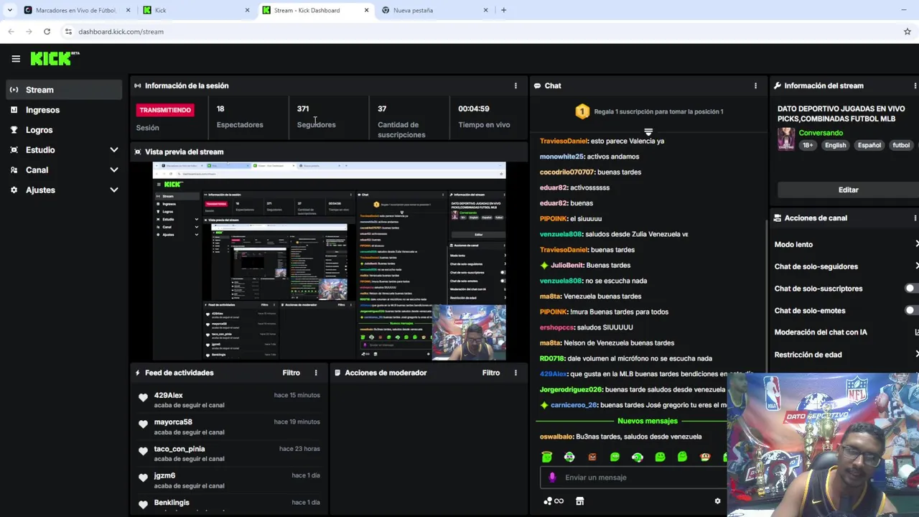This screenshot has height=517, width=919.
Task: Click the Editar button for stream info
Action: pyautogui.click(x=848, y=190)
